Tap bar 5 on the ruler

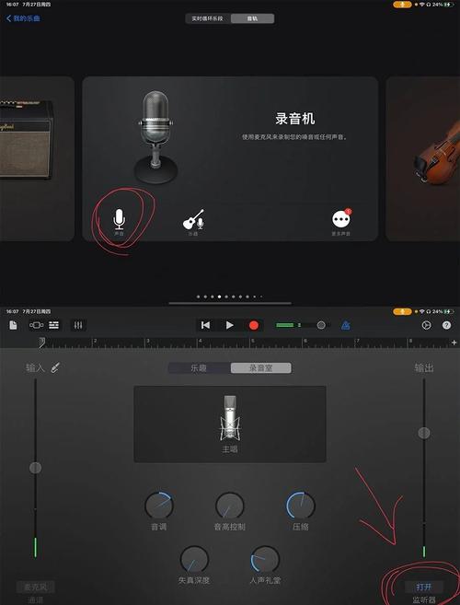click(x=253, y=342)
